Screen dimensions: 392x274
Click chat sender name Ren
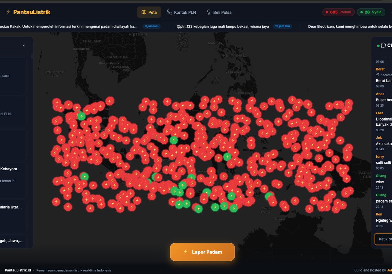379,214
